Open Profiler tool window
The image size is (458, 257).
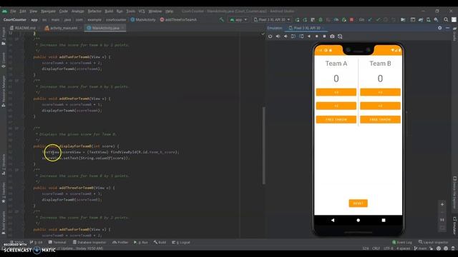120,242
